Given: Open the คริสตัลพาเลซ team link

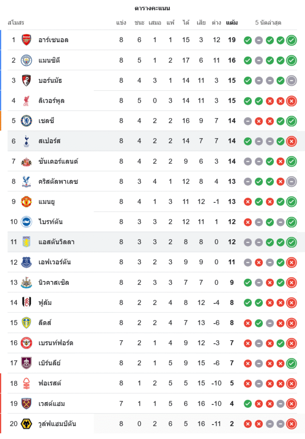Looking at the screenshot, I should (x=58, y=181).
